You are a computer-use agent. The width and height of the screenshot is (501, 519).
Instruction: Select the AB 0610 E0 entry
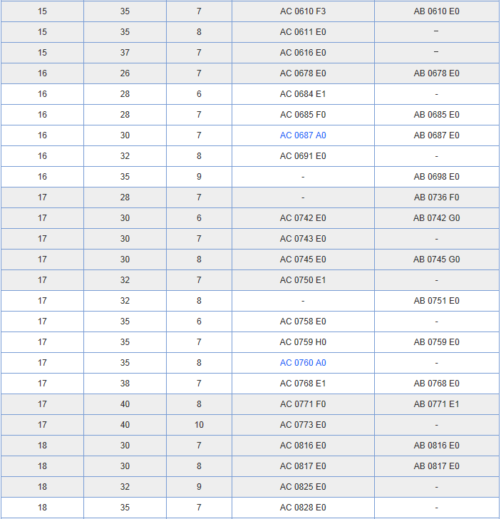pyautogui.click(x=436, y=11)
